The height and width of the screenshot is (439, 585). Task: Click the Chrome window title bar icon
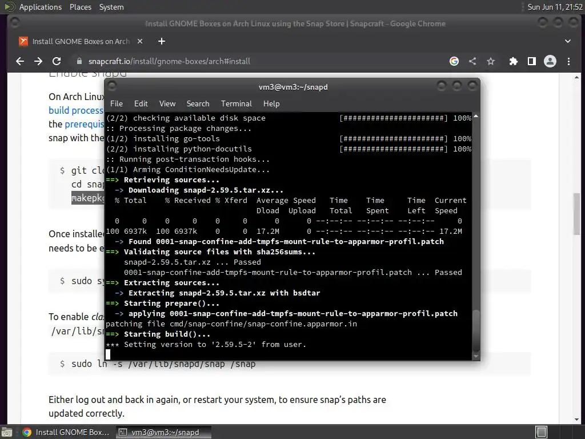[x=15, y=23]
